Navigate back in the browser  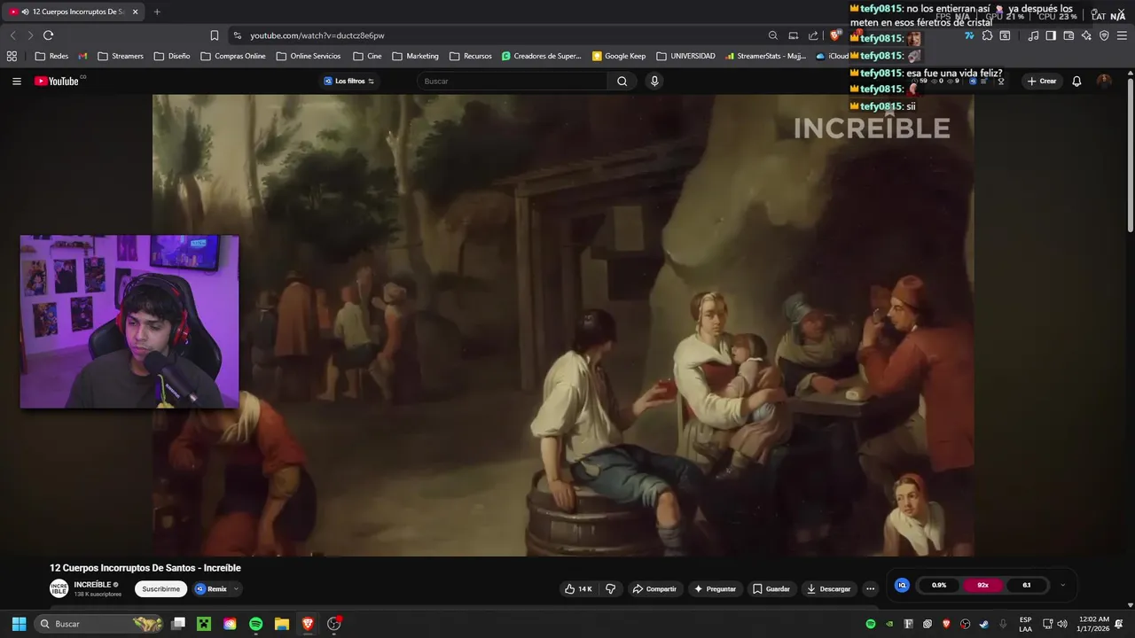point(12,35)
